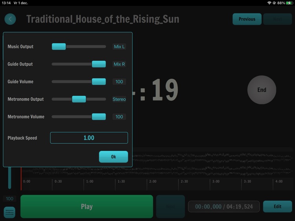Click the Mix L output value
The image size is (295, 221).
[x=119, y=47]
